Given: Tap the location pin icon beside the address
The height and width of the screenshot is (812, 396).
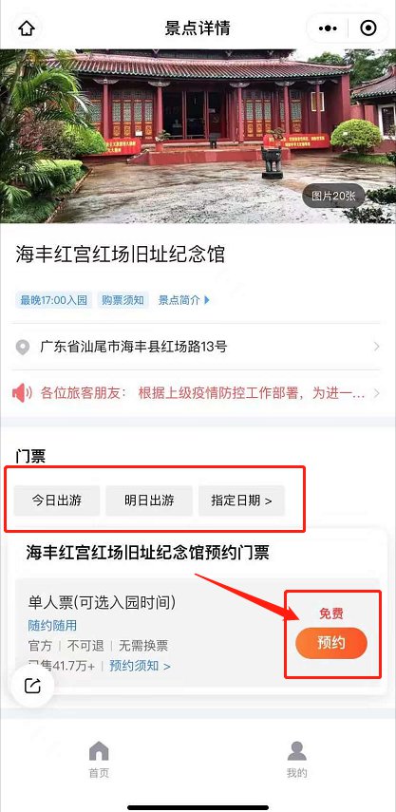Looking at the screenshot, I should 22,348.
